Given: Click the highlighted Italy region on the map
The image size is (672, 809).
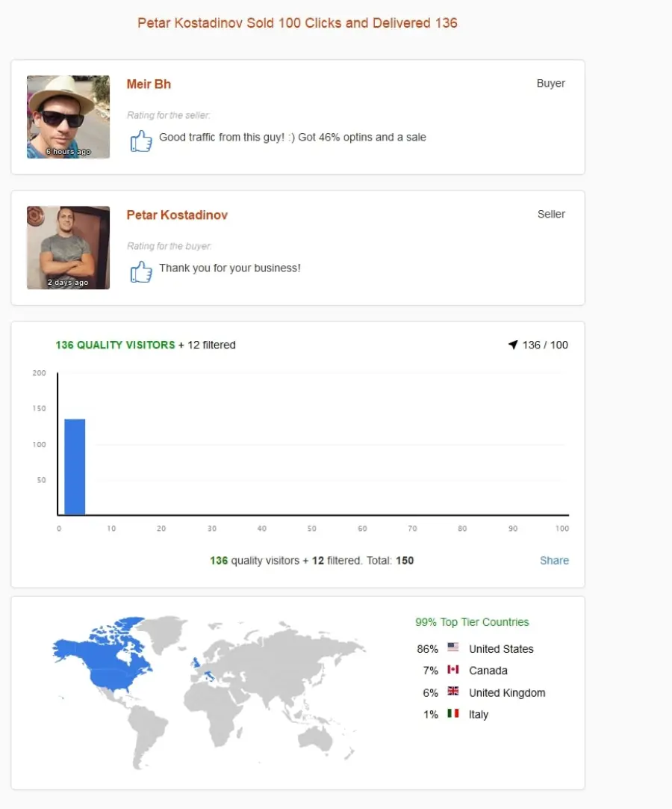Looking at the screenshot, I should coord(209,676).
